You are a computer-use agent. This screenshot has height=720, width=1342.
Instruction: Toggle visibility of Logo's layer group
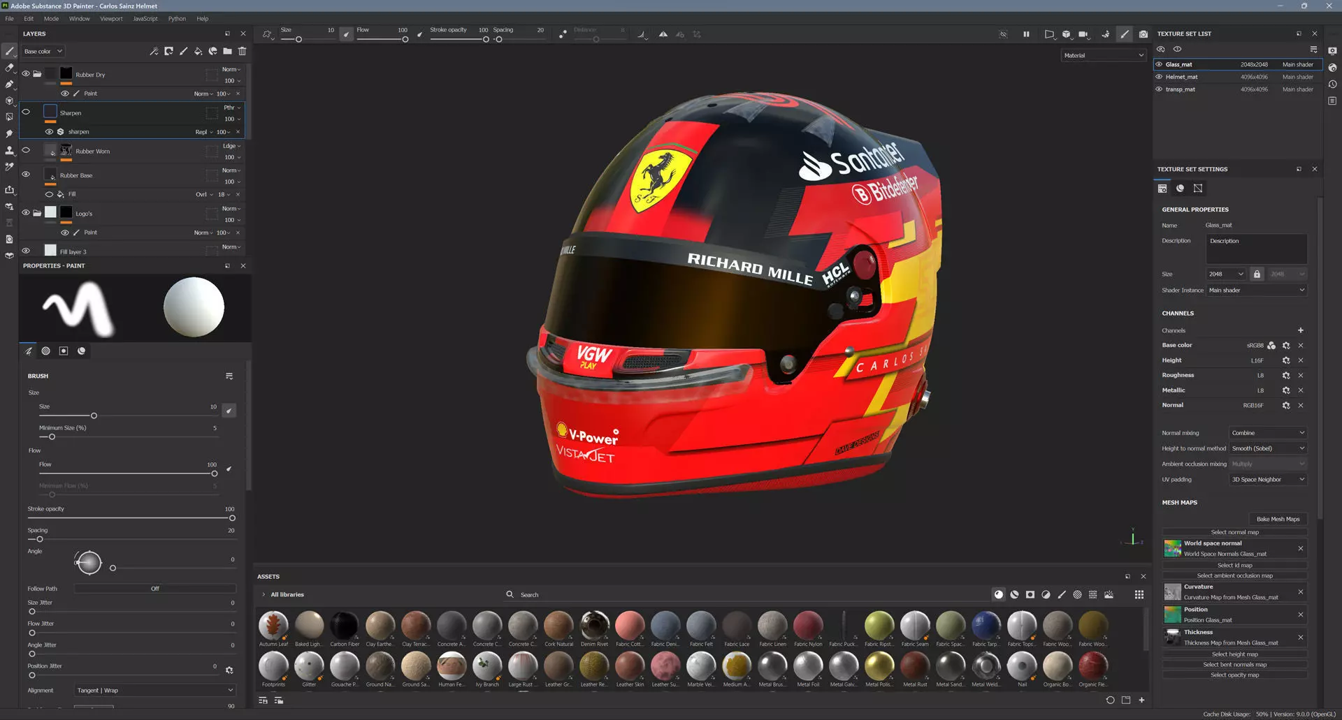click(26, 212)
